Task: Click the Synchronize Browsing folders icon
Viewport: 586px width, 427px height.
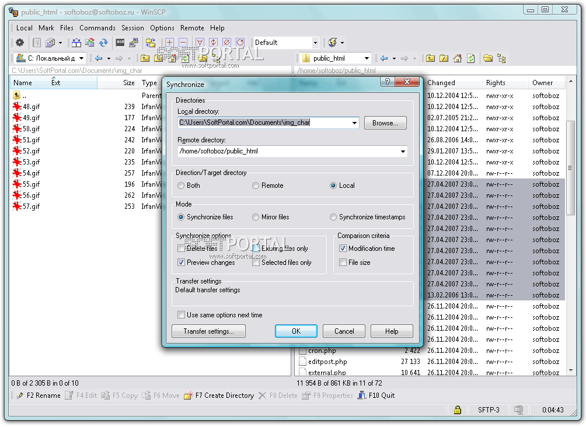Action: [151, 43]
